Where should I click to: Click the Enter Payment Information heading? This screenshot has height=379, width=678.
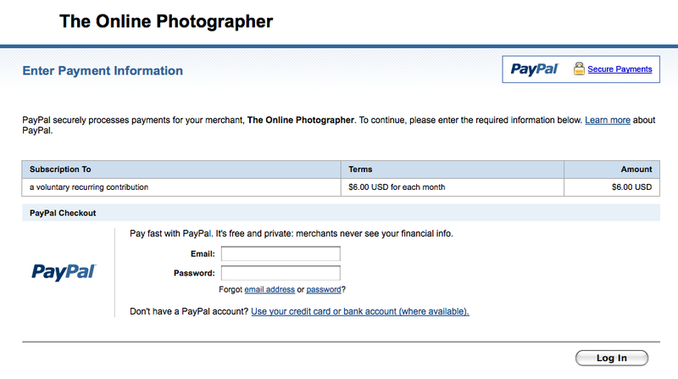pyautogui.click(x=103, y=71)
